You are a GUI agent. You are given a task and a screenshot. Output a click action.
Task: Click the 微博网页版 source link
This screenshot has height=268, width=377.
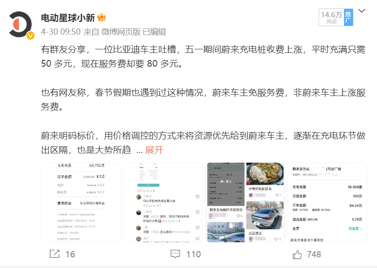coord(121,32)
